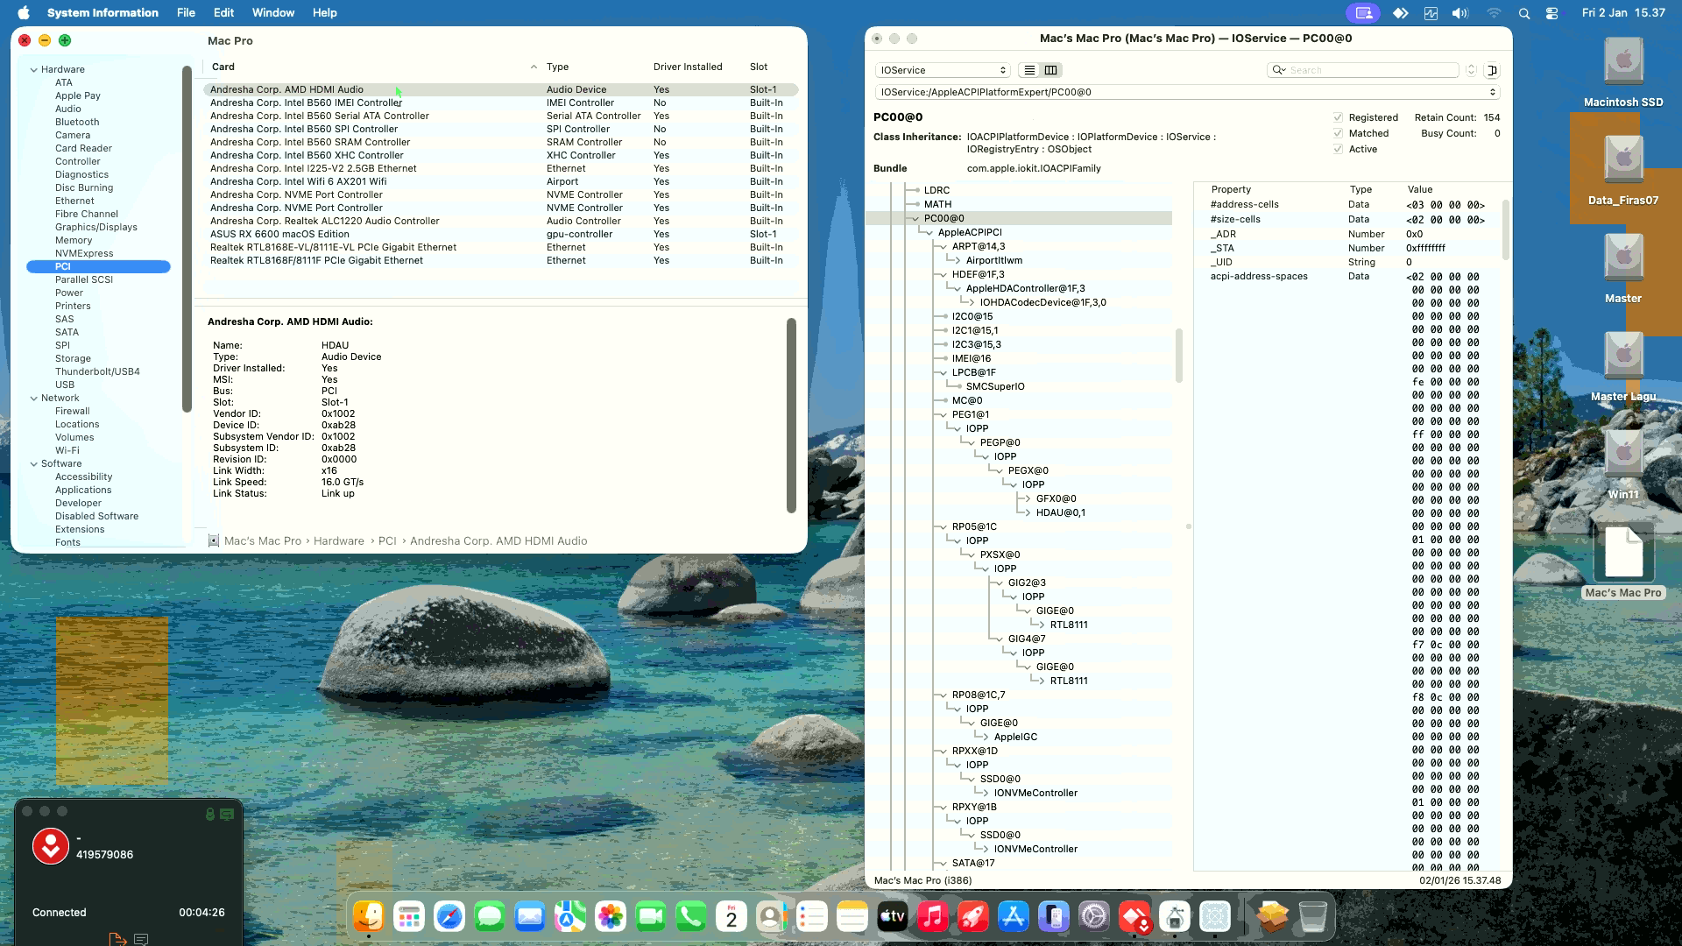The height and width of the screenshot is (946, 1682).
Task: Open Safari from the Dock
Action: [x=449, y=917]
